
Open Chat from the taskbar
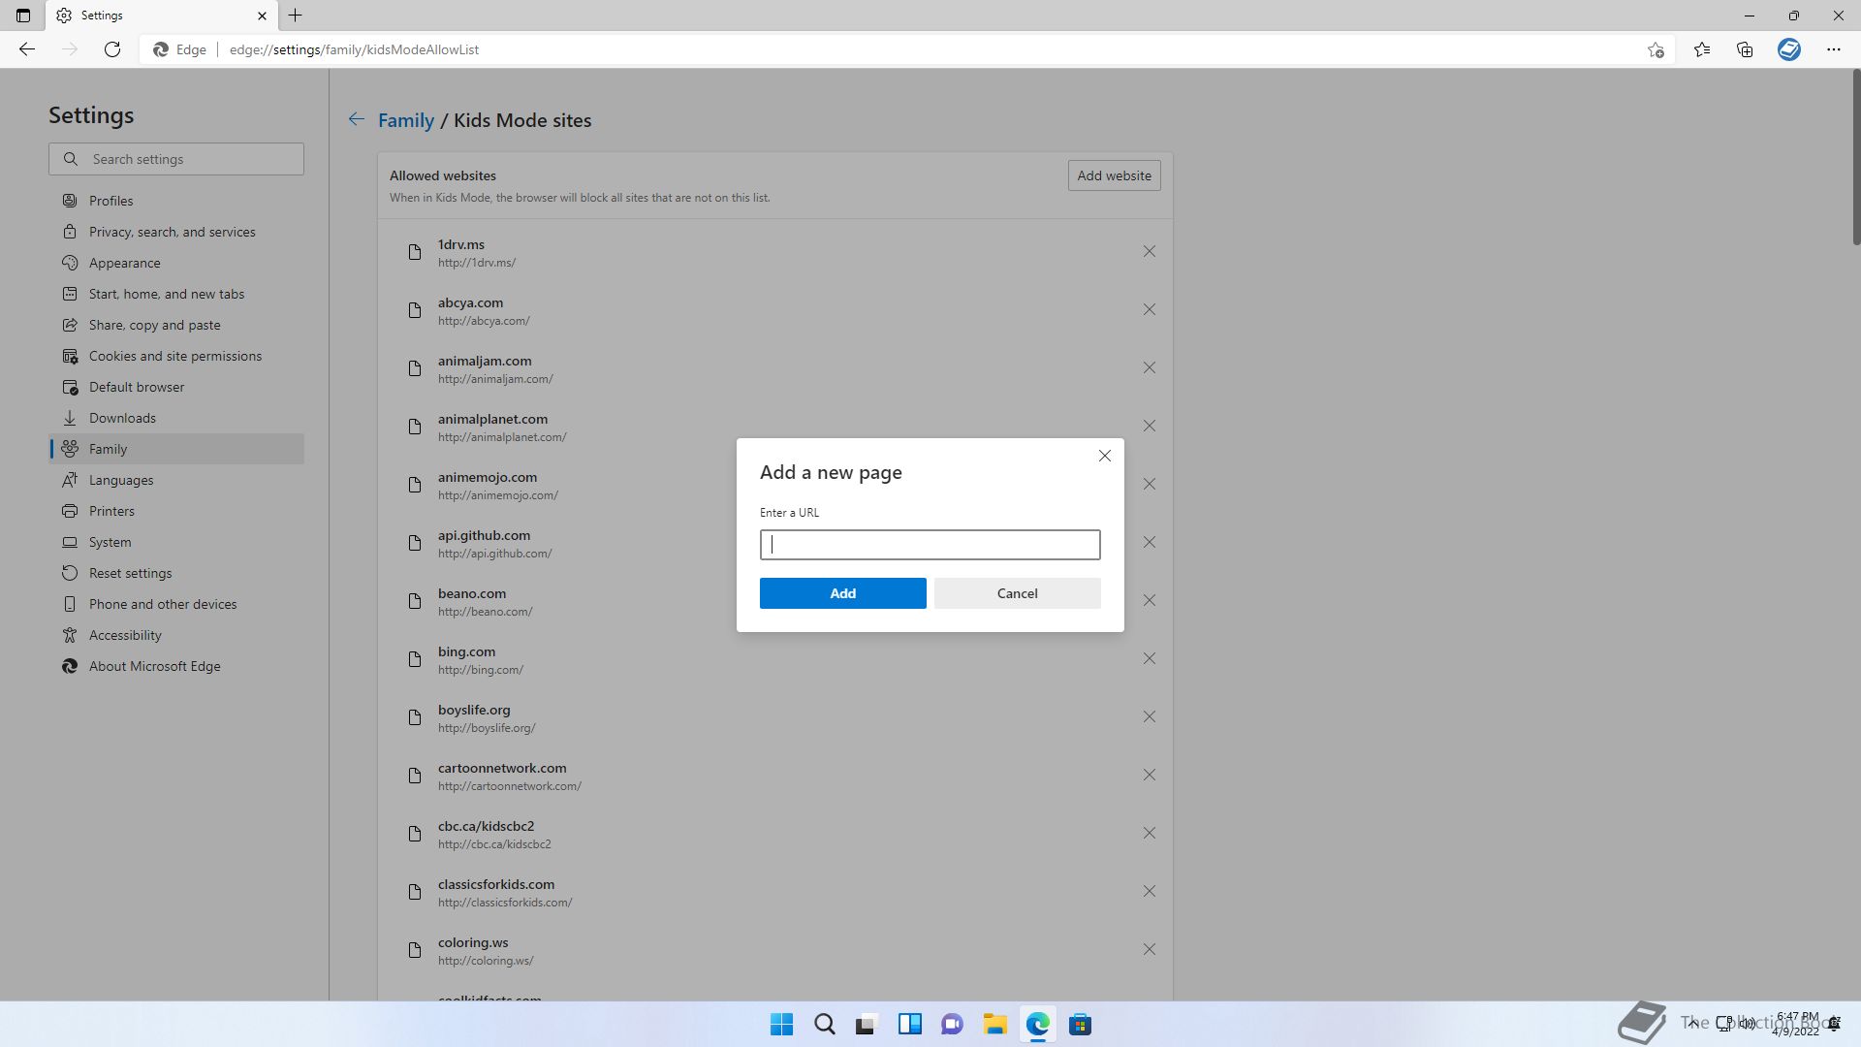click(x=952, y=1025)
